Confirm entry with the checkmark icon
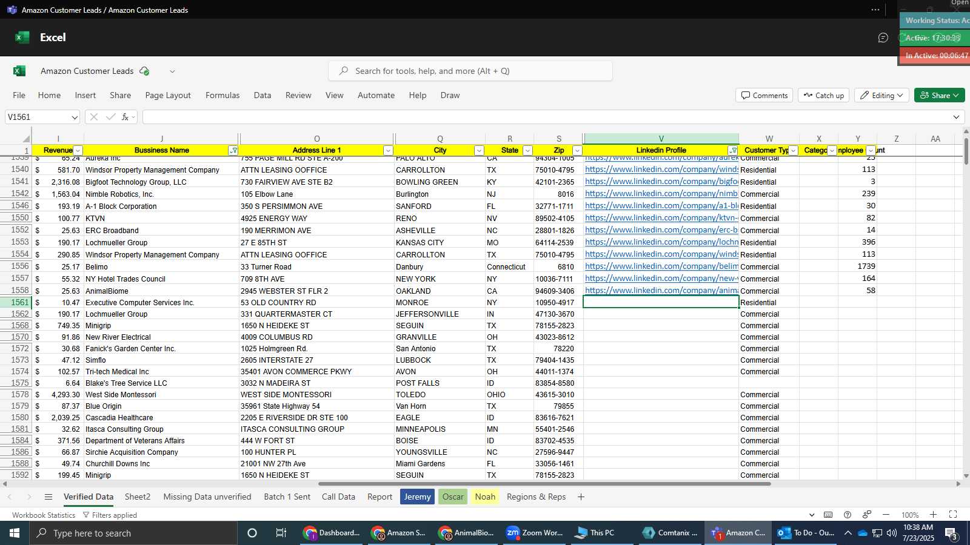970x545 pixels. tap(110, 117)
